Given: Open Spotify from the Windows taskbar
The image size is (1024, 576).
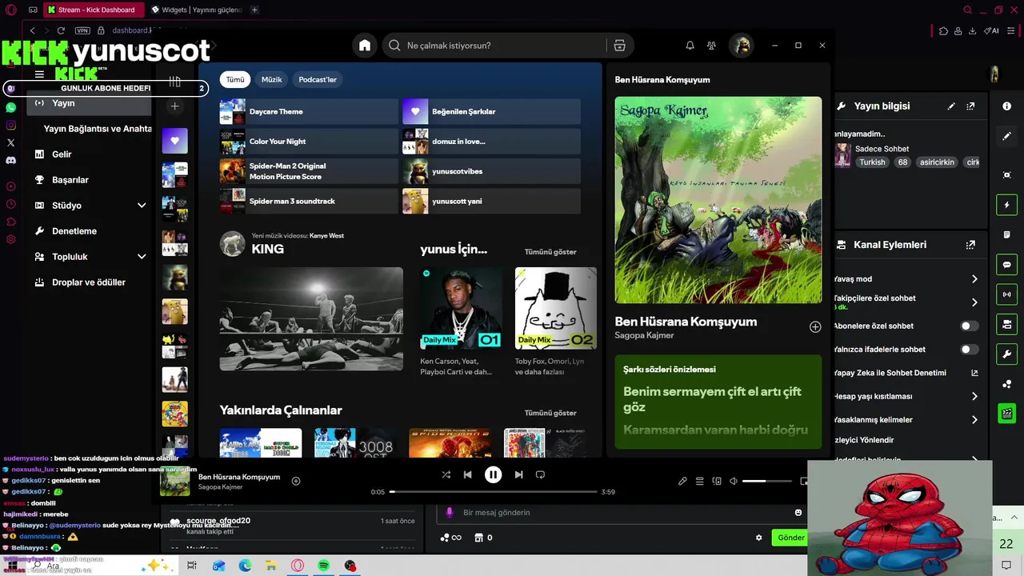Looking at the screenshot, I should coord(324,566).
